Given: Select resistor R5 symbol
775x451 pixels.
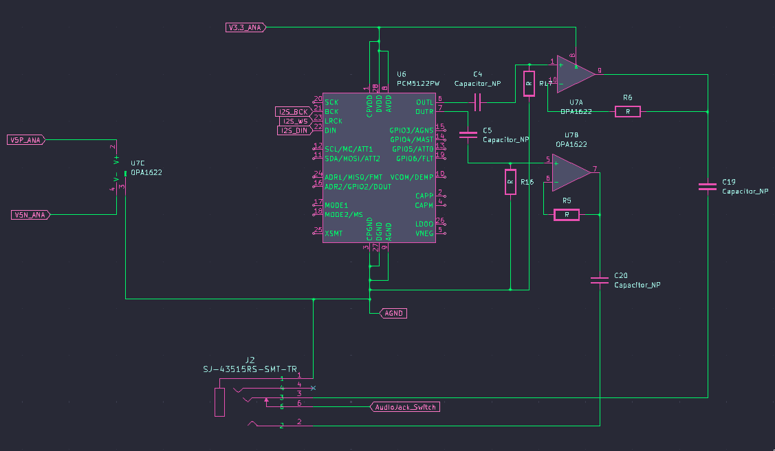Looking at the screenshot, I should [x=567, y=215].
